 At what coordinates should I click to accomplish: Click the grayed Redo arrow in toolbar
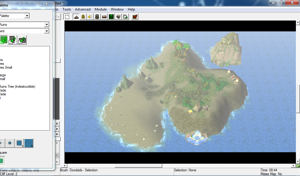(57, 17)
